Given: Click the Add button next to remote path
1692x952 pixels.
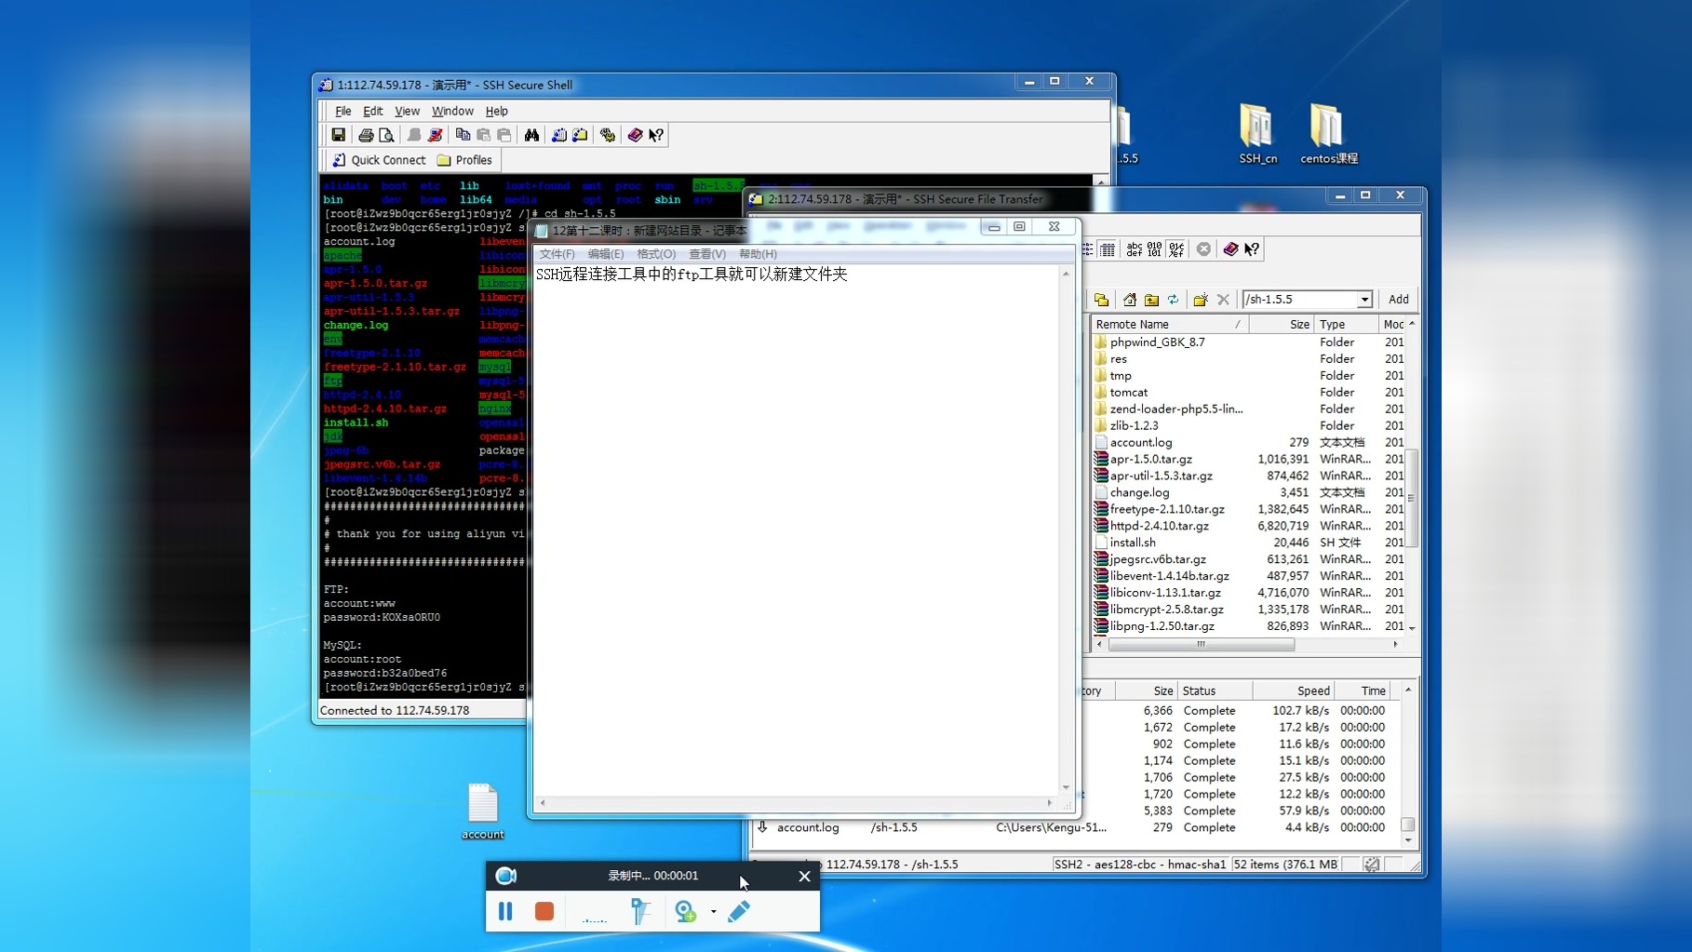Looking at the screenshot, I should [x=1398, y=300].
